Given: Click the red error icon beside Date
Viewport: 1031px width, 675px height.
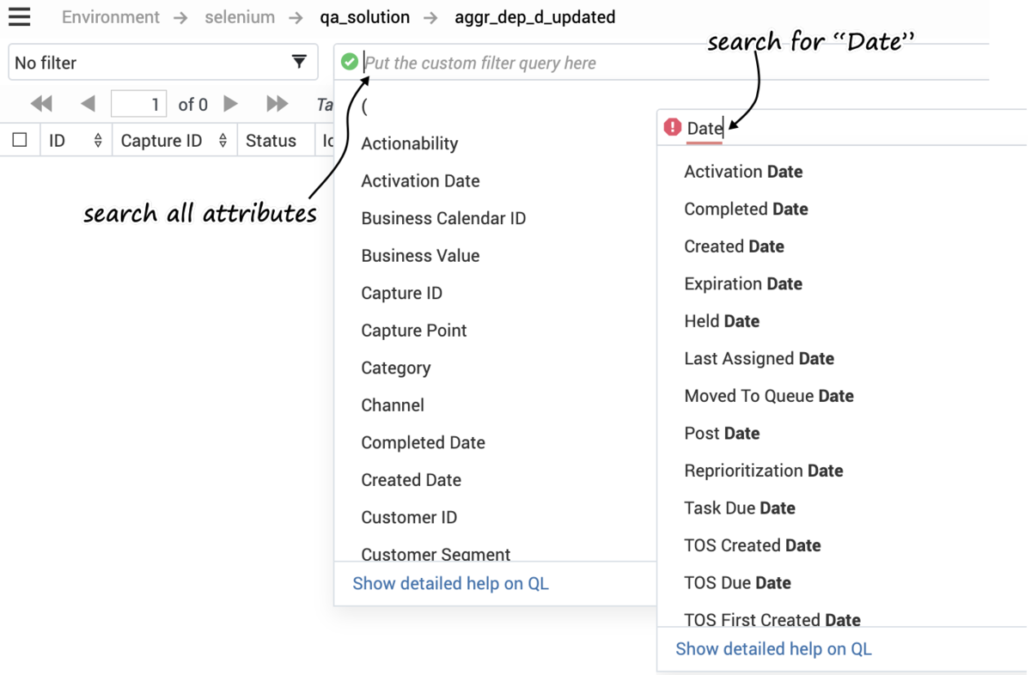Looking at the screenshot, I should (673, 128).
